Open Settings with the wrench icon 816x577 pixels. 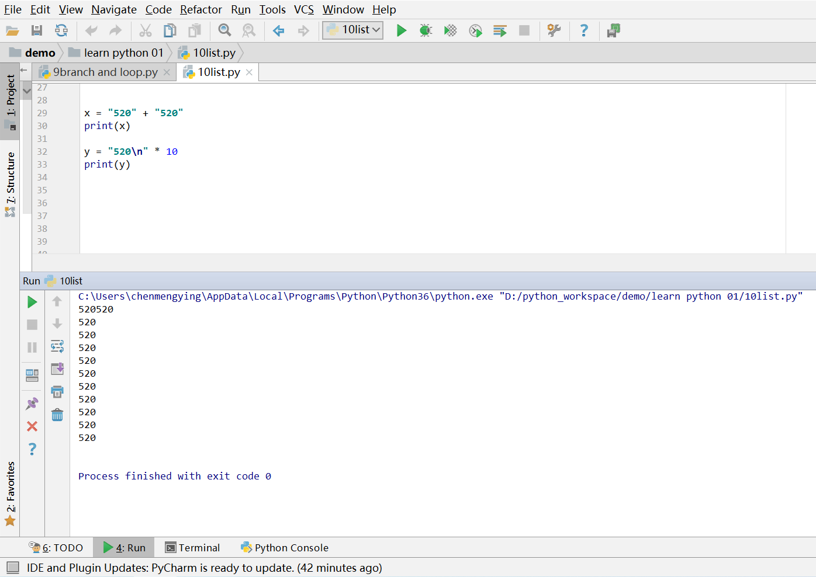[x=554, y=30]
